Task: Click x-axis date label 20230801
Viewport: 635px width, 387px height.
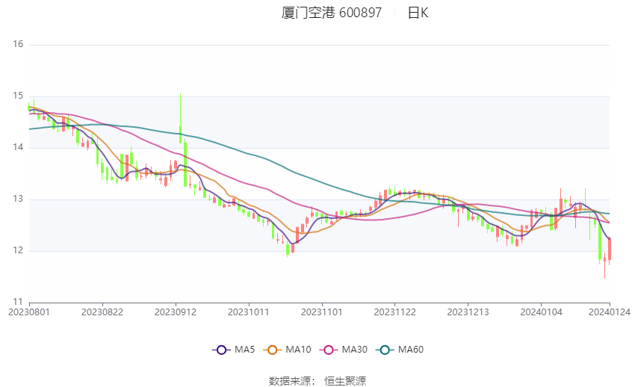Action: (x=29, y=312)
